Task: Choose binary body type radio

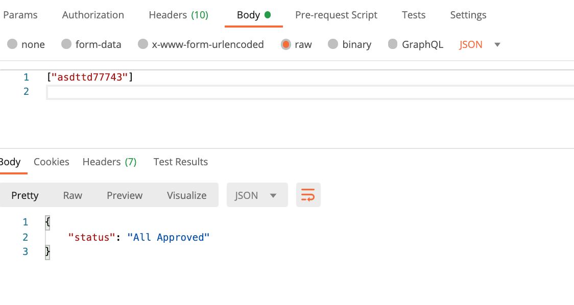Action: [x=333, y=44]
